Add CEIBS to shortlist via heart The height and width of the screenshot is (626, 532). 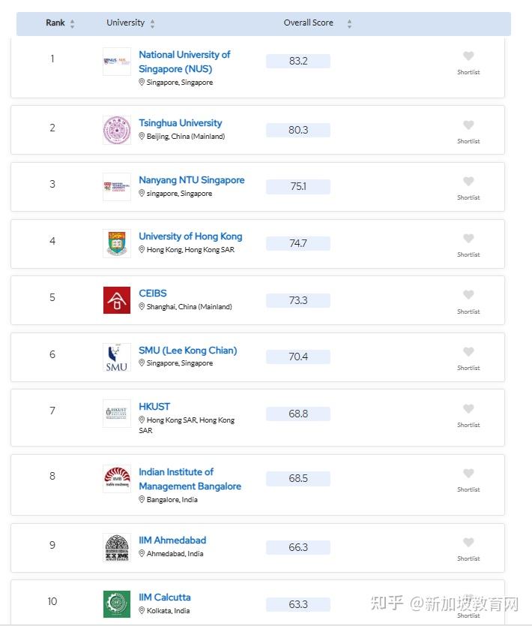click(468, 295)
